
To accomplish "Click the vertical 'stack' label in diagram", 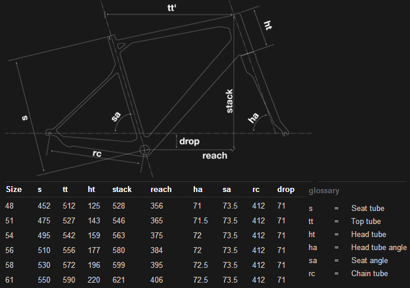I will (229, 101).
